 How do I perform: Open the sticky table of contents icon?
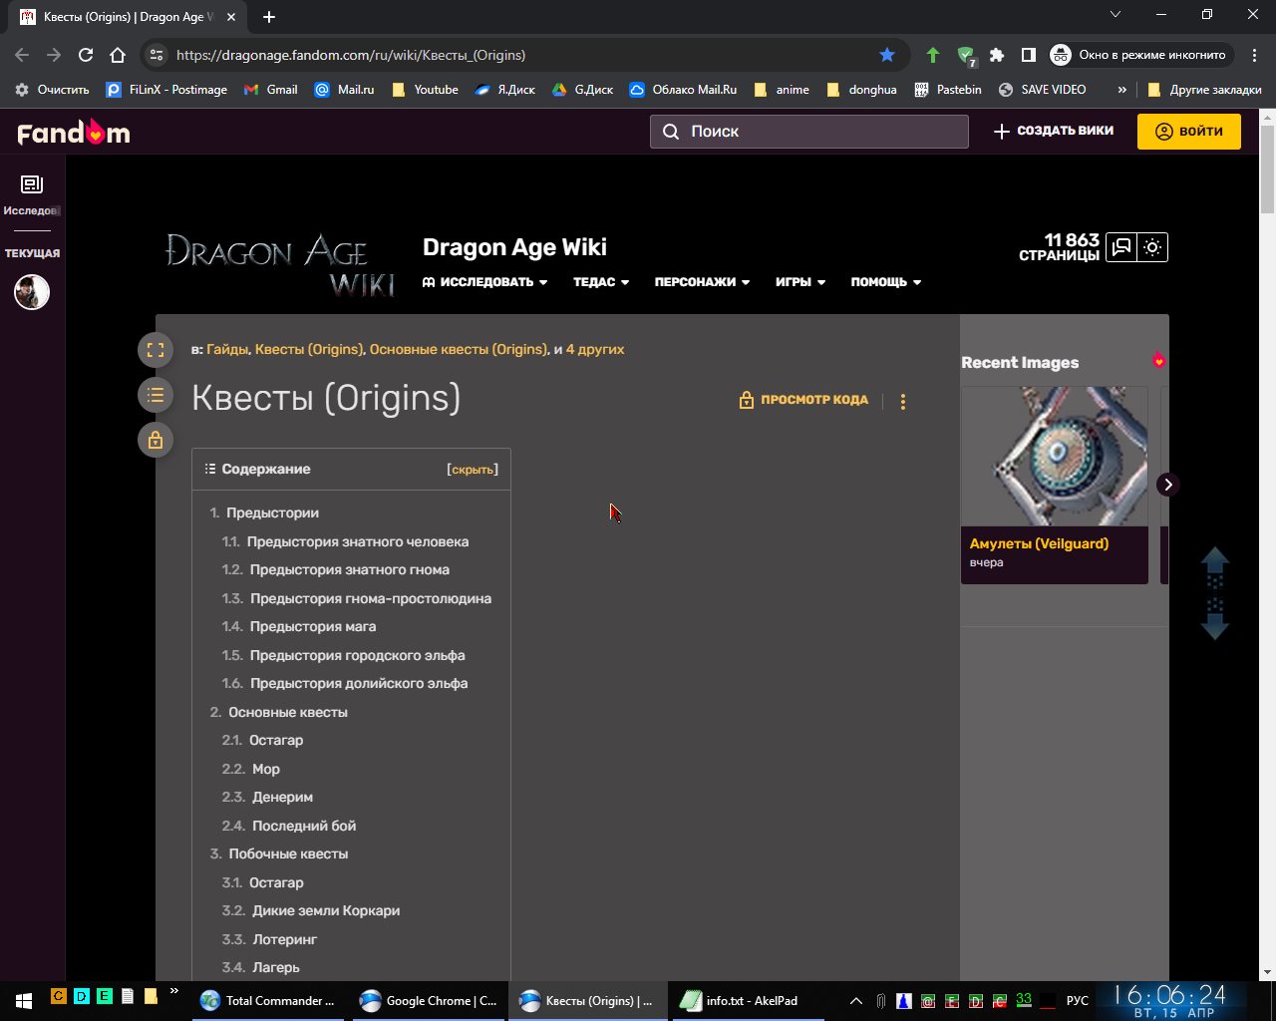[155, 396]
